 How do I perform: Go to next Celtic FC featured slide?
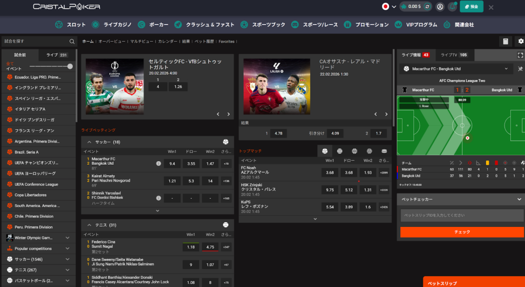[x=229, y=114]
